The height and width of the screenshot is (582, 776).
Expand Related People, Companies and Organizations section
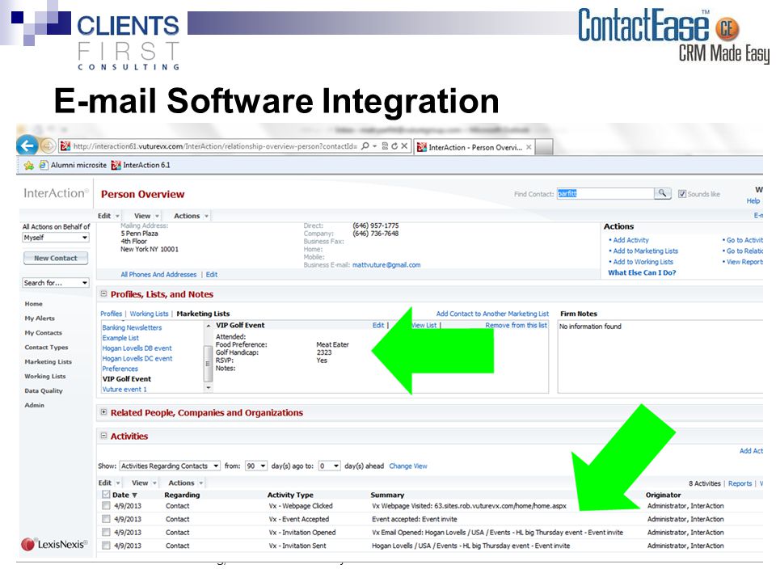pyautogui.click(x=104, y=412)
